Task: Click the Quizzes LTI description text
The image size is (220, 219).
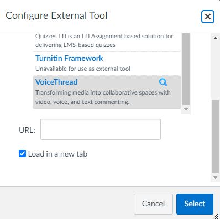Action: 104,40
